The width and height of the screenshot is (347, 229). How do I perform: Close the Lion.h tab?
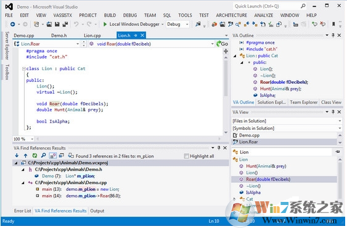point(142,35)
